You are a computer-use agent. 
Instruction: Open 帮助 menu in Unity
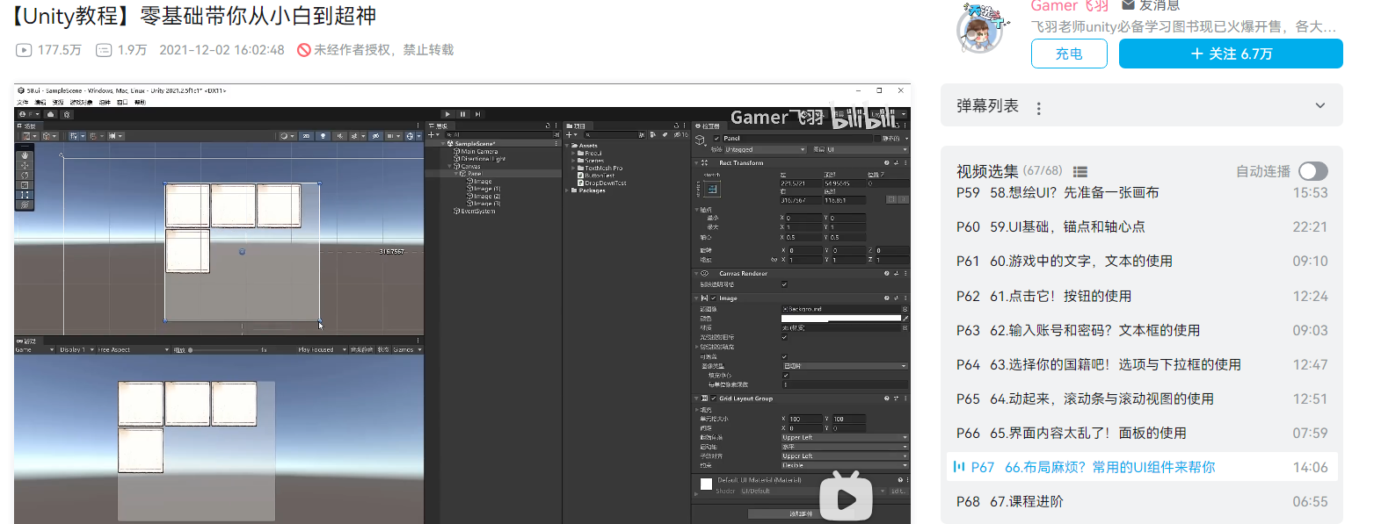140,102
